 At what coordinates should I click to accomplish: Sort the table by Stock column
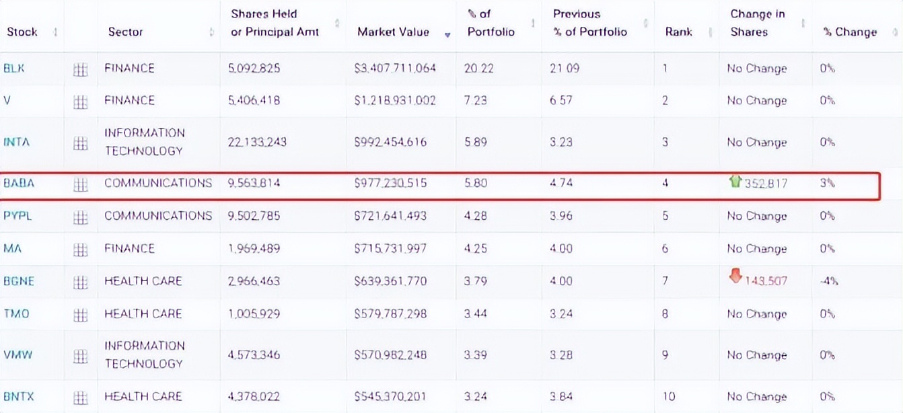pyautogui.click(x=22, y=32)
